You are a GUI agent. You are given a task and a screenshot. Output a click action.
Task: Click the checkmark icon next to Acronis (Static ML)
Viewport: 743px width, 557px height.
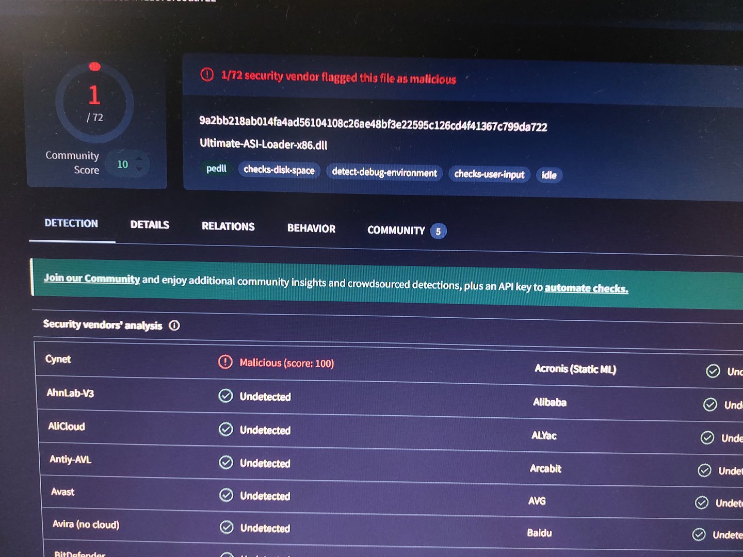(713, 371)
